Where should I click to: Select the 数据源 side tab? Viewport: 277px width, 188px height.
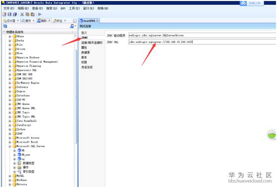(x=85, y=52)
